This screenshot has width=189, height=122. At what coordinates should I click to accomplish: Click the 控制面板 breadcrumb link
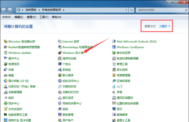pos(31,10)
